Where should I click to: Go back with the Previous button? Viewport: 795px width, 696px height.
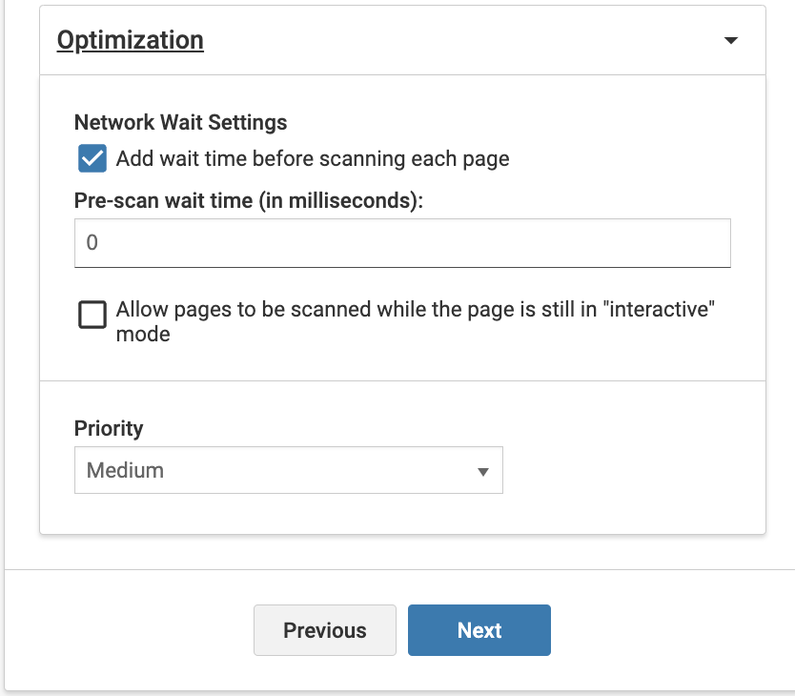click(324, 630)
